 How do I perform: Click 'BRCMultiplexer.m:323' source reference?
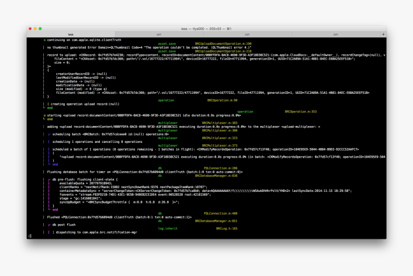[219, 138]
